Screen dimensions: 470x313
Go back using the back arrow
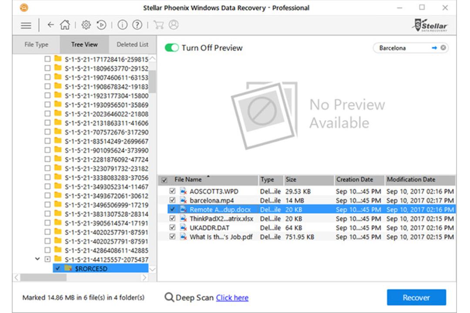click(x=50, y=25)
